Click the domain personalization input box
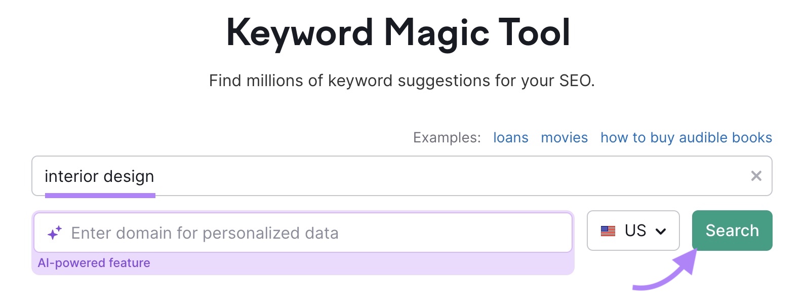Screen dimensions: 805x303 click(x=304, y=232)
